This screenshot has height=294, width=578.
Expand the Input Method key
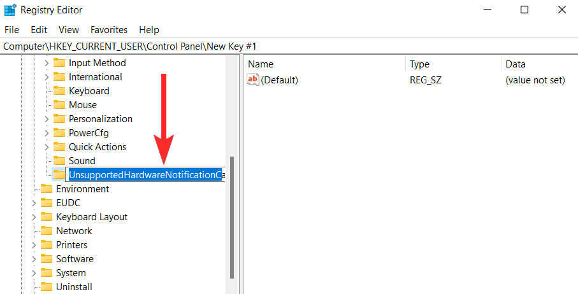(47, 63)
